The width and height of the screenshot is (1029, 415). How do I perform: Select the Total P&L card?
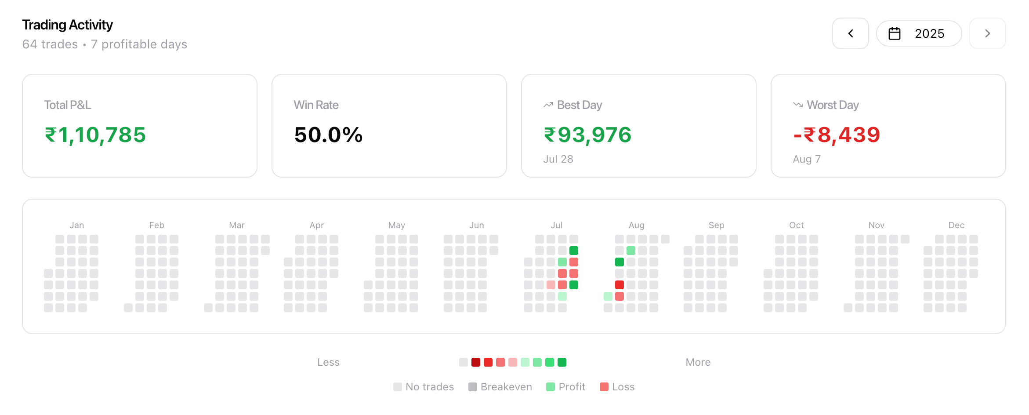(139, 126)
